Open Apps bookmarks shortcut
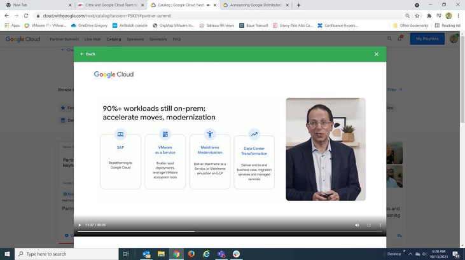 (12, 25)
